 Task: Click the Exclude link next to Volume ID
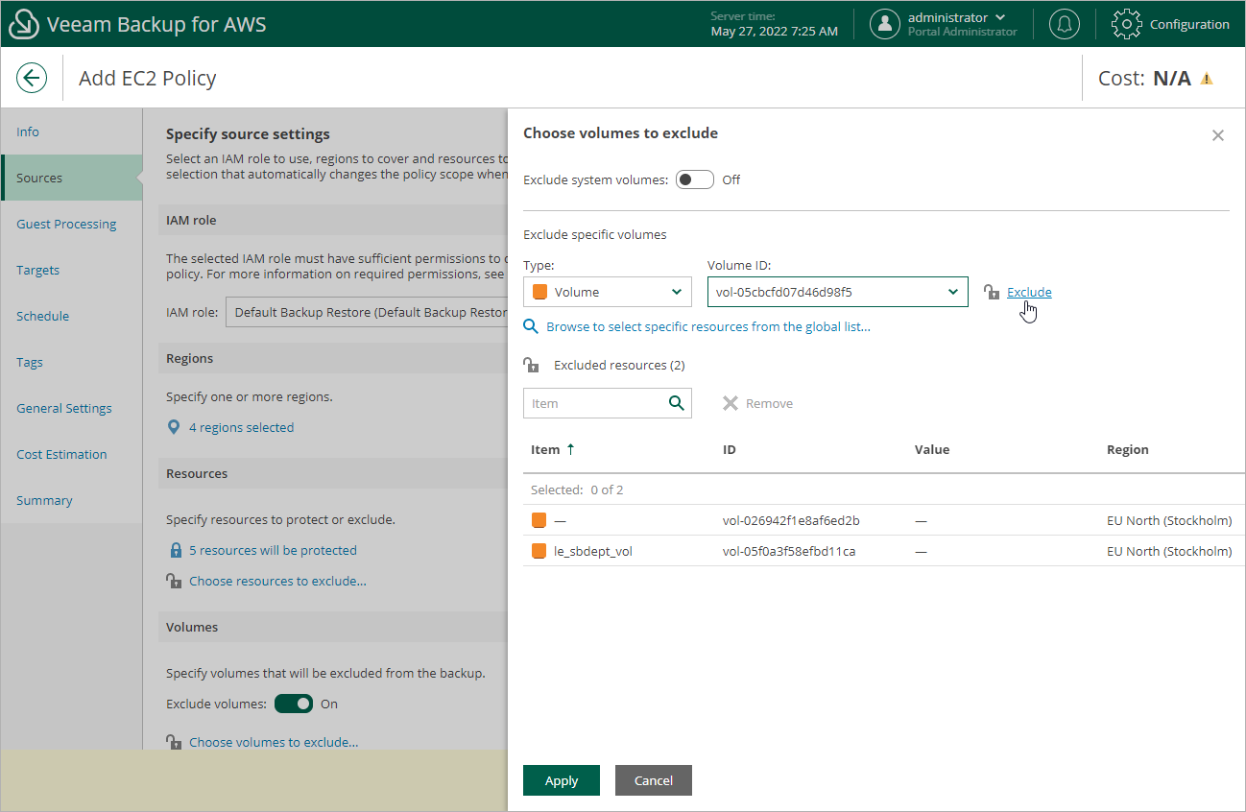(x=1029, y=292)
